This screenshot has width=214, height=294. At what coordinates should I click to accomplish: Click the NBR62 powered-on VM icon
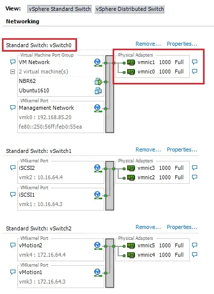pyautogui.click(x=98, y=81)
